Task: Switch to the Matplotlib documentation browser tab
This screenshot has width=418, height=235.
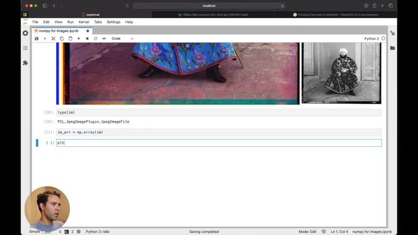Action: click(336, 14)
